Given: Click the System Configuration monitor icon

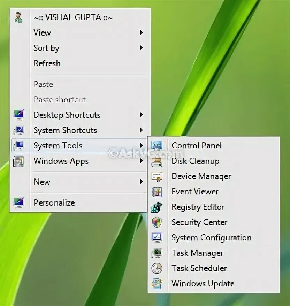Looking at the screenshot, I should click(x=157, y=237).
